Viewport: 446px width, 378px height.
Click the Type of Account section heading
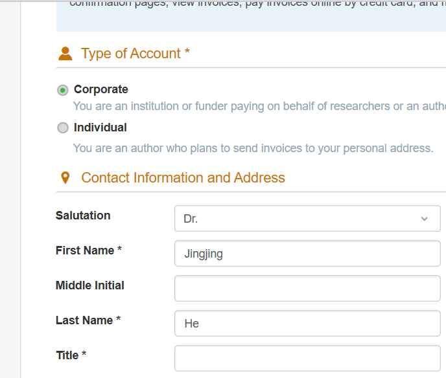pos(135,54)
